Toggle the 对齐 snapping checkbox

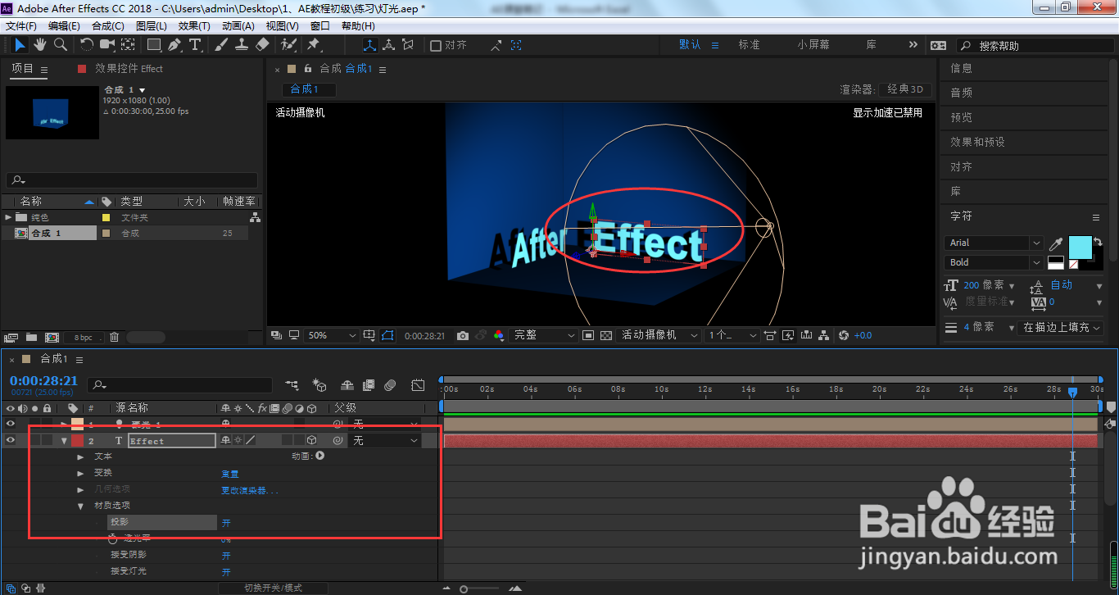click(436, 45)
